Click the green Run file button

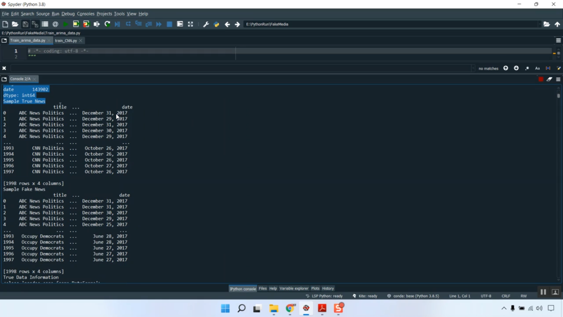click(x=66, y=24)
